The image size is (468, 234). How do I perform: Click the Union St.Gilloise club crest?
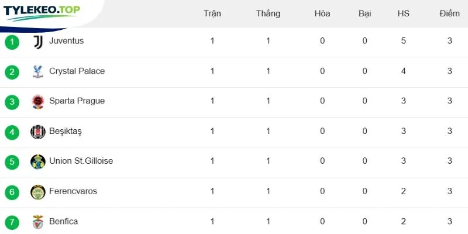tap(38, 162)
